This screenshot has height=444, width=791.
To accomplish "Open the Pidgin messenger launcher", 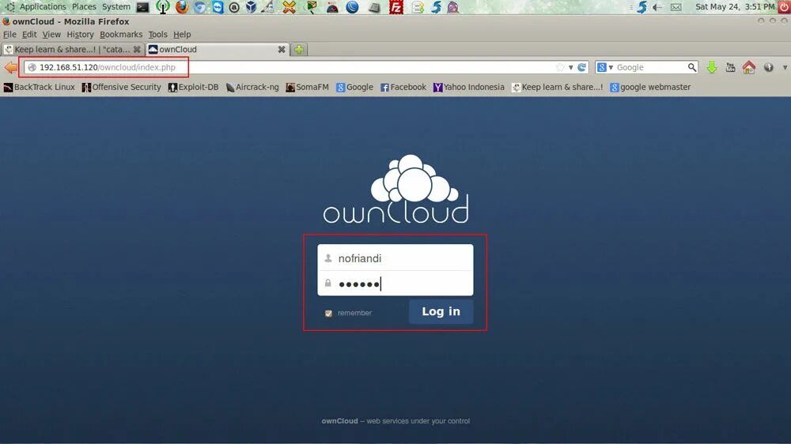I will click(x=453, y=7).
